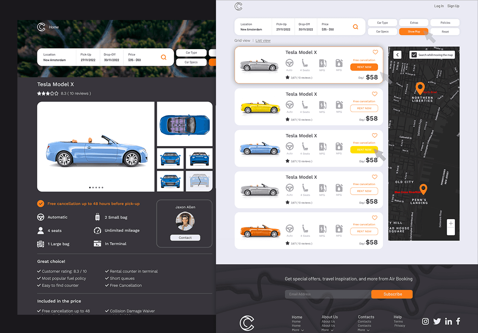Click the Contact button under Jaxon Allen

pos(185,237)
